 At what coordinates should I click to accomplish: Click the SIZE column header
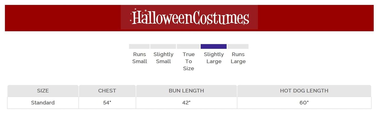click(x=43, y=91)
